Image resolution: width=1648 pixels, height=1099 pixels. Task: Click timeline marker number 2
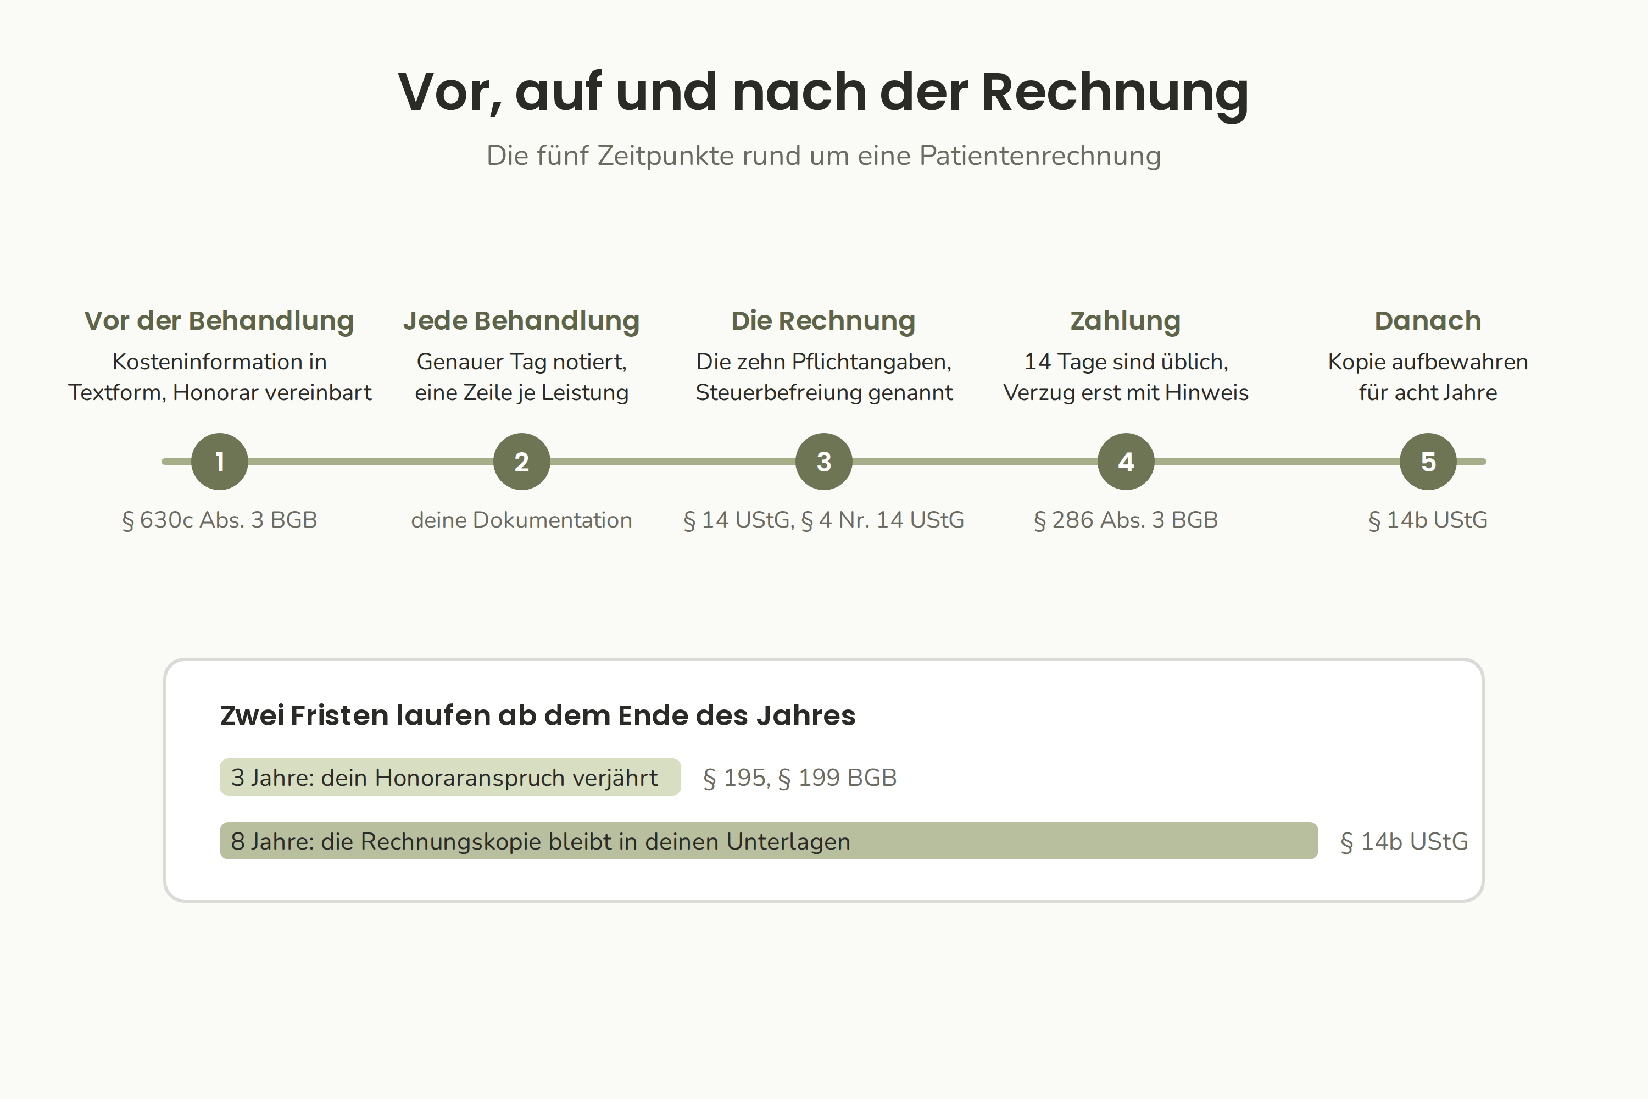click(521, 461)
